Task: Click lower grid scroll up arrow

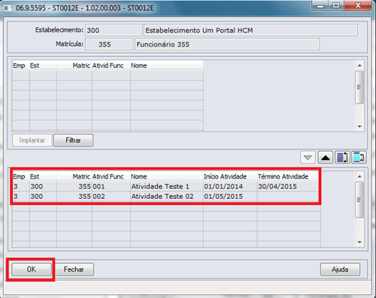Action: coord(359,176)
